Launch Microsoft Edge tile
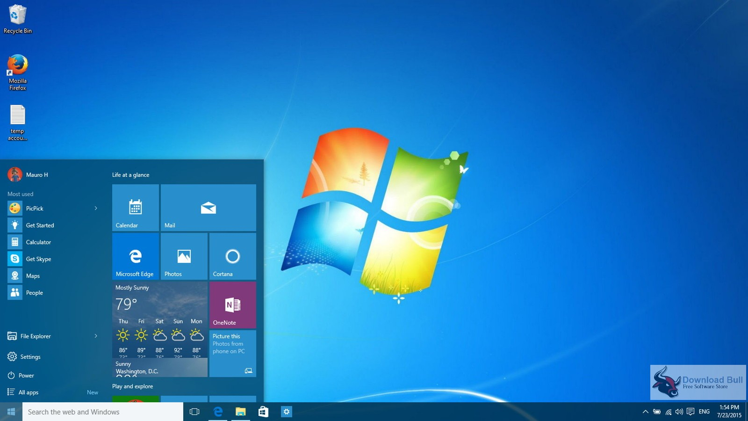The height and width of the screenshot is (421, 748). point(136,256)
